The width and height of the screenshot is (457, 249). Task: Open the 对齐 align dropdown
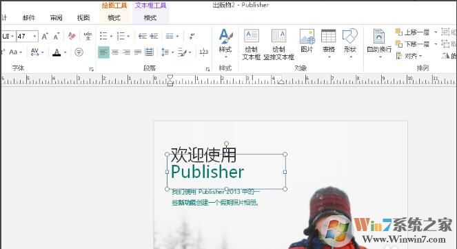(409, 56)
